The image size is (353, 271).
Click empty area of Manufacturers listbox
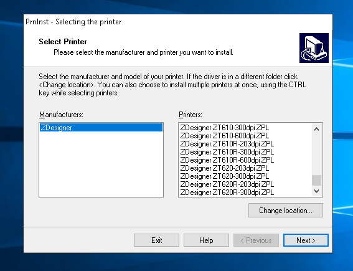pos(101,164)
